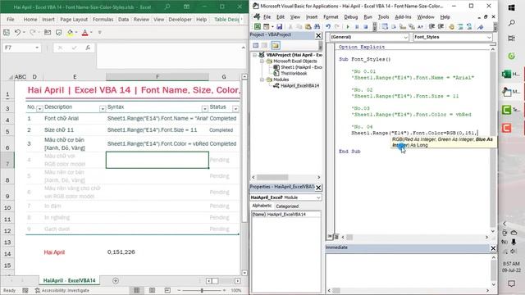Select the Alphabetic tab in Properties pane

click(x=262, y=206)
